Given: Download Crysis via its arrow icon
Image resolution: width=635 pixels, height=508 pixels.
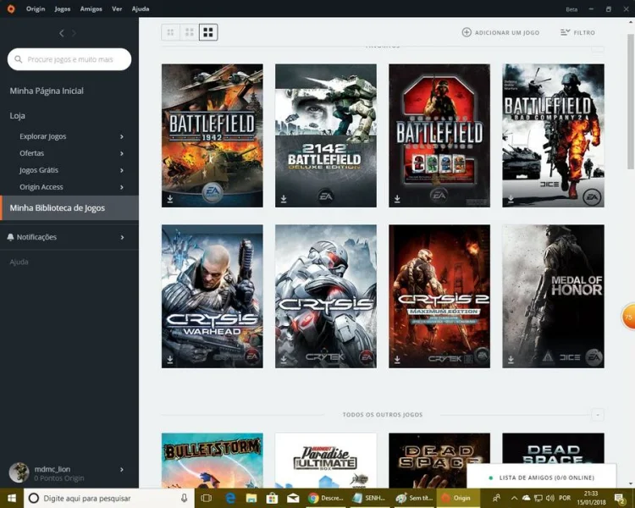Looking at the screenshot, I should click(x=284, y=359).
